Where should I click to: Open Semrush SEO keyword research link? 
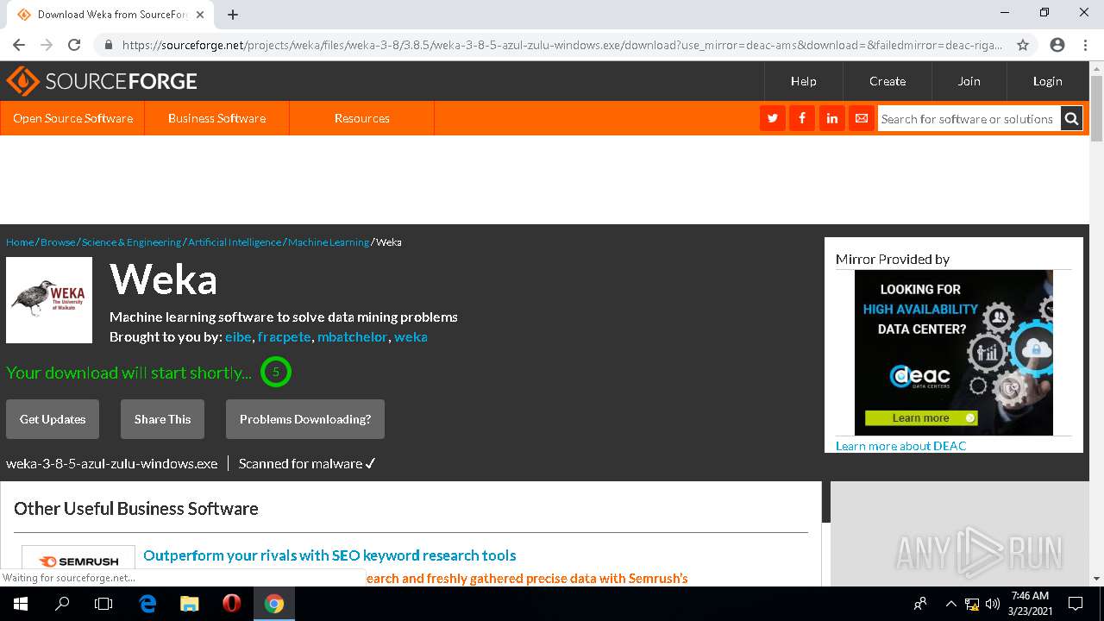point(329,555)
